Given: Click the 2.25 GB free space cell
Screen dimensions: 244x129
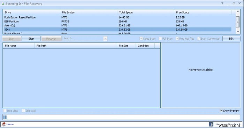Looking at the screenshot, I should coord(180,17).
